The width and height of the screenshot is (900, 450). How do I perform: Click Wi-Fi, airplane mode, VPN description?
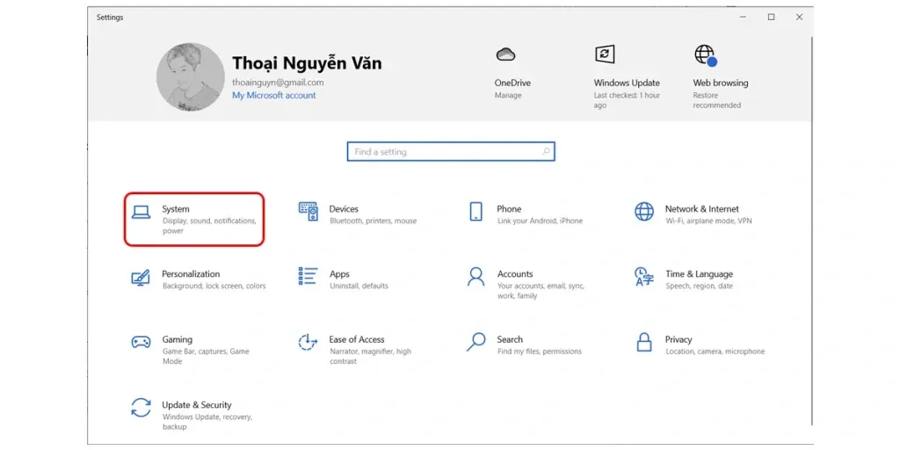pos(708,221)
